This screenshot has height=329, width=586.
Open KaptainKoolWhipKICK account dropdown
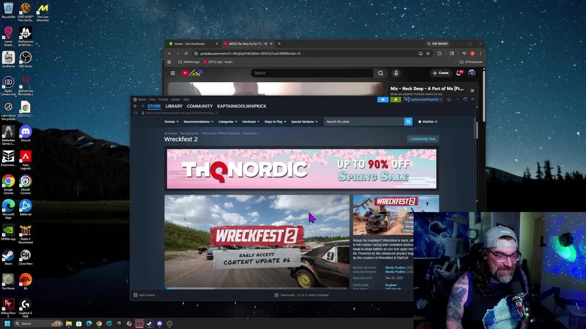click(423, 99)
